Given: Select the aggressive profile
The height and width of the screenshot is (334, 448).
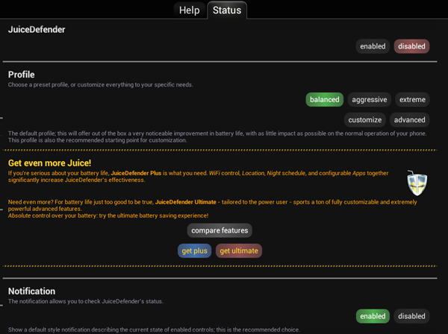Looking at the screenshot, I should coord(369,100).
